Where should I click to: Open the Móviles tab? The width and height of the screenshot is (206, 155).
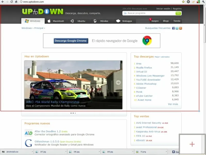pos(101,21)
